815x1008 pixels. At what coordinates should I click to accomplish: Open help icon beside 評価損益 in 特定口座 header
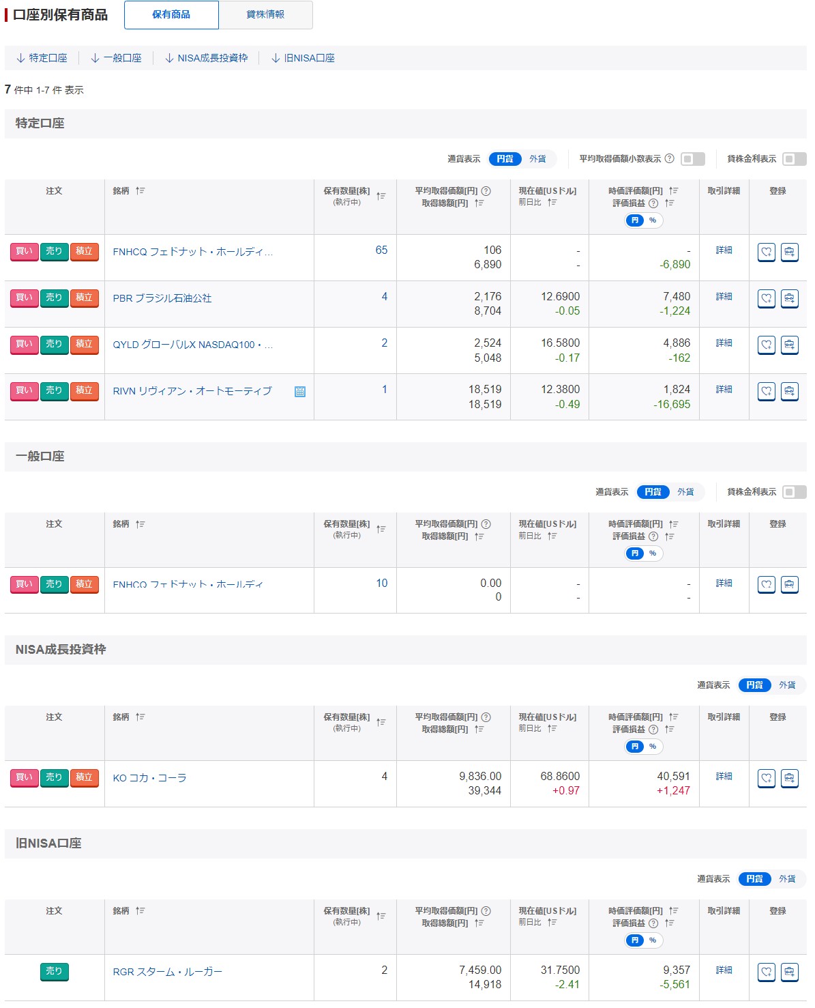(653, 203)
